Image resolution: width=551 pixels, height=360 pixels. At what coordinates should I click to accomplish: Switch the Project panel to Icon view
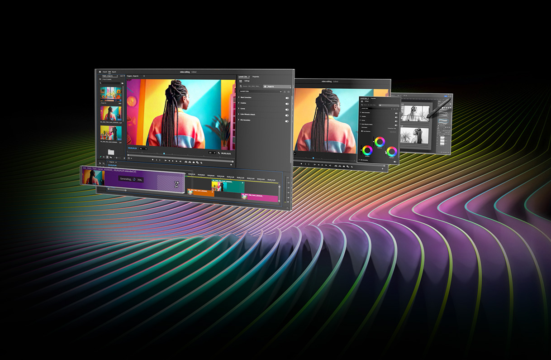tap(108, 158)
